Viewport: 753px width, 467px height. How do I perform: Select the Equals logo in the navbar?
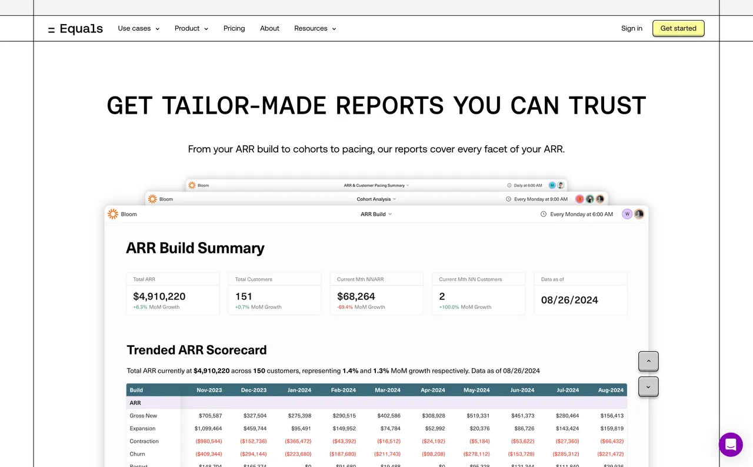(x=75, y=28)
